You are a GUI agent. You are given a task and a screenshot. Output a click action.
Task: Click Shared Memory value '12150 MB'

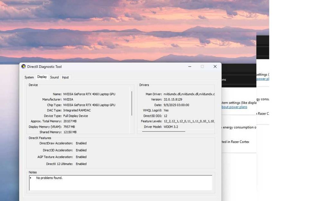(70, 132)
